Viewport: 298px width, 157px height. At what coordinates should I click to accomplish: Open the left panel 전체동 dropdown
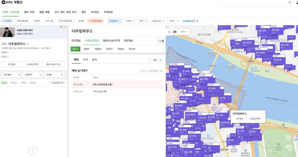point(54,75)
